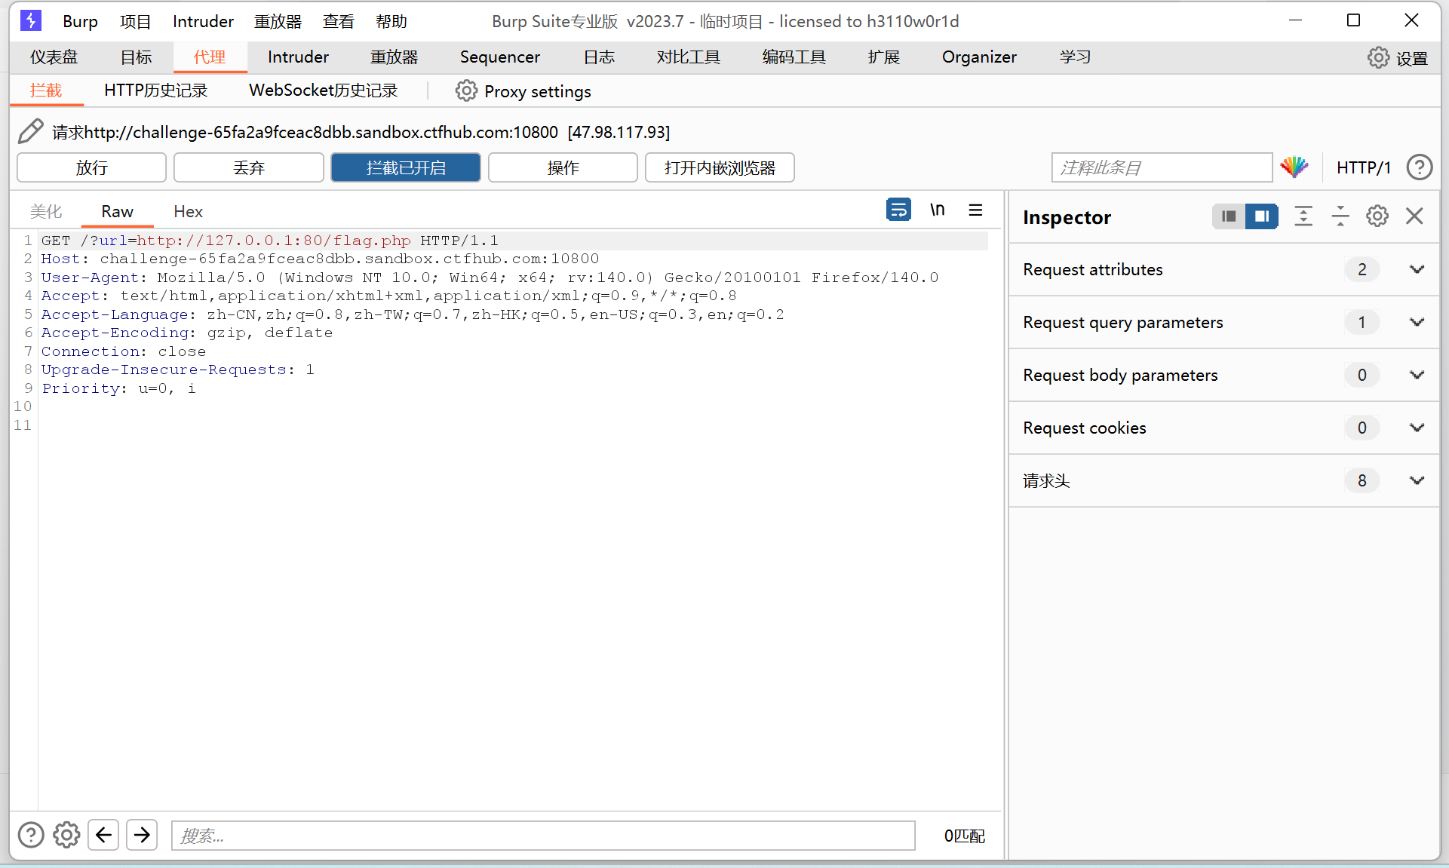Expand the Request query parameters section
The image size is (1449, 868).
(1417, 322)
